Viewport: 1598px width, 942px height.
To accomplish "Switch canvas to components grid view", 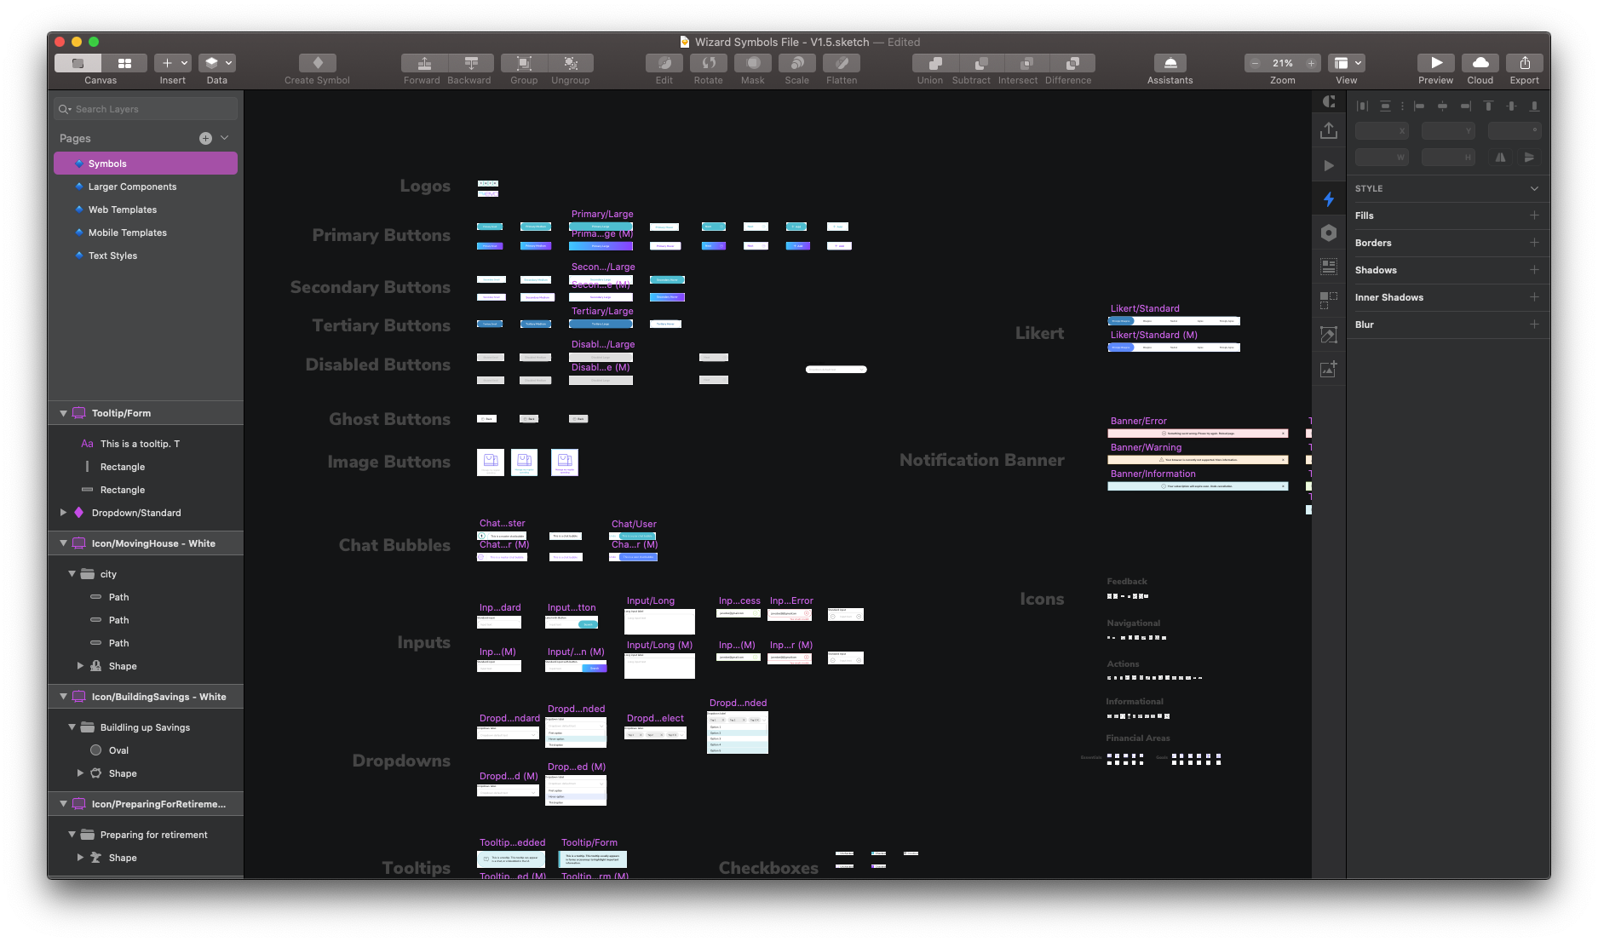I will tap(124, 63).
